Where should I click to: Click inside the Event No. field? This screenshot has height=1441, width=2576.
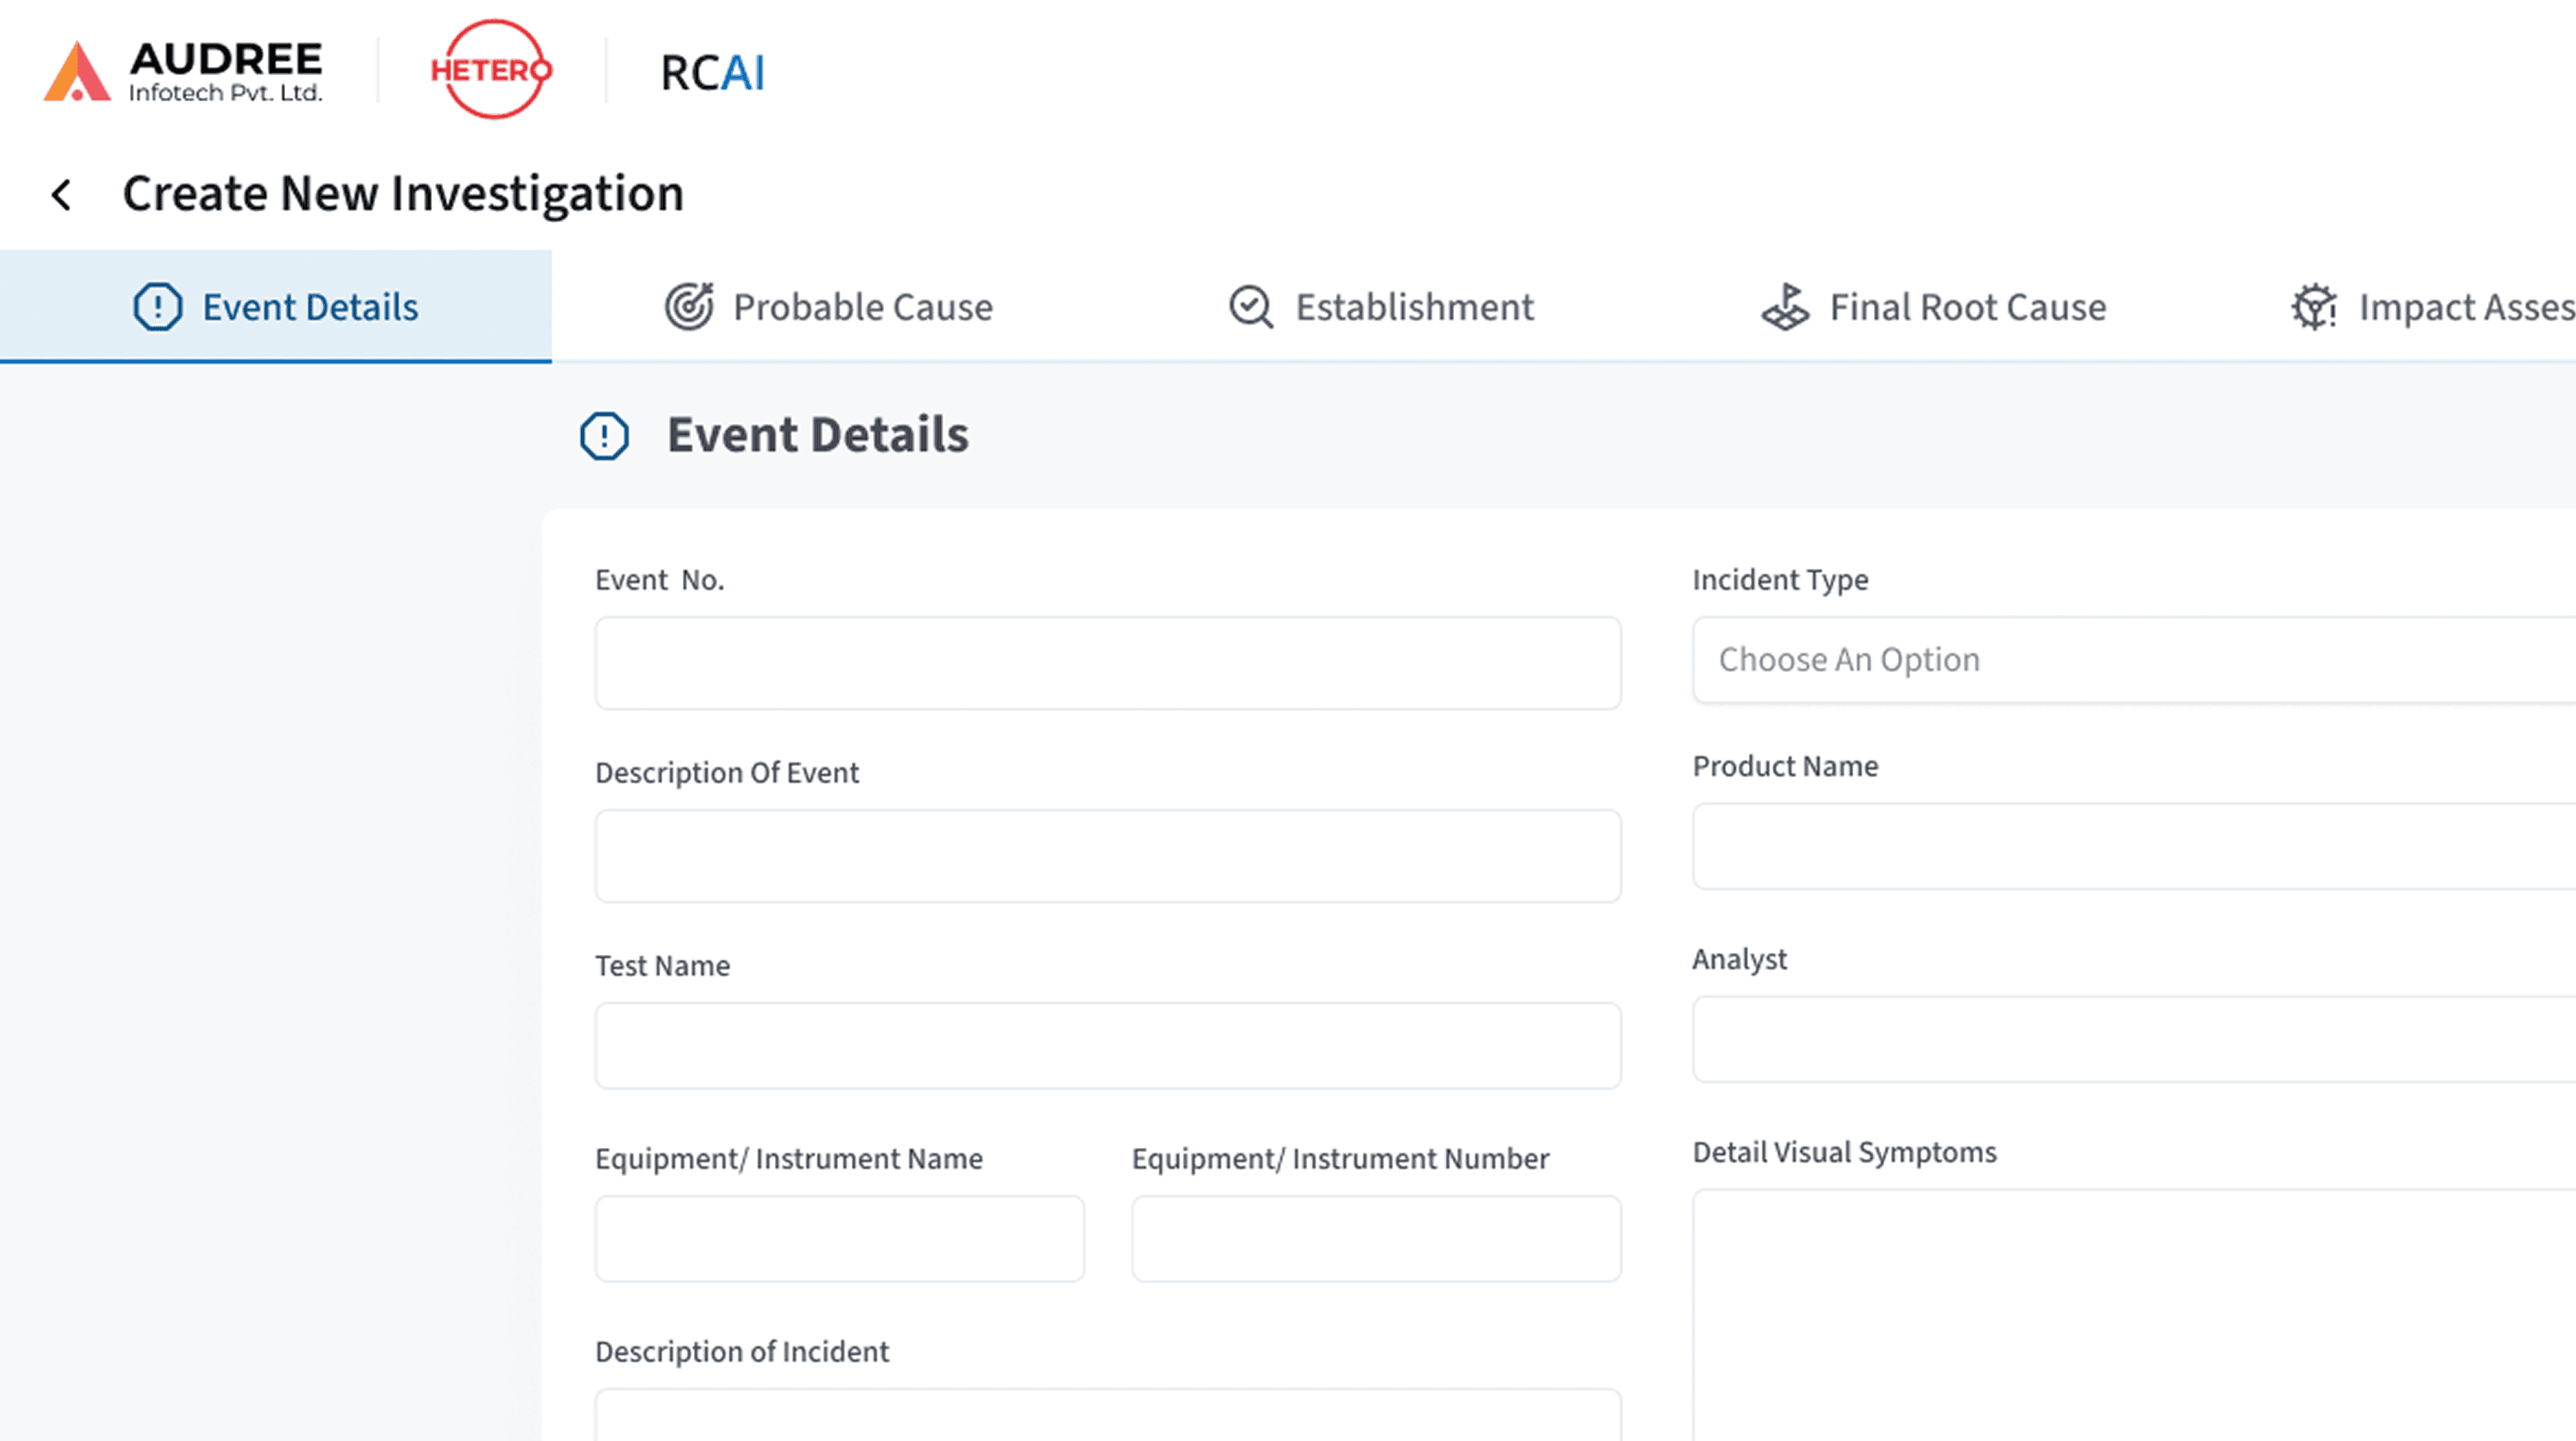[1107, 662]
